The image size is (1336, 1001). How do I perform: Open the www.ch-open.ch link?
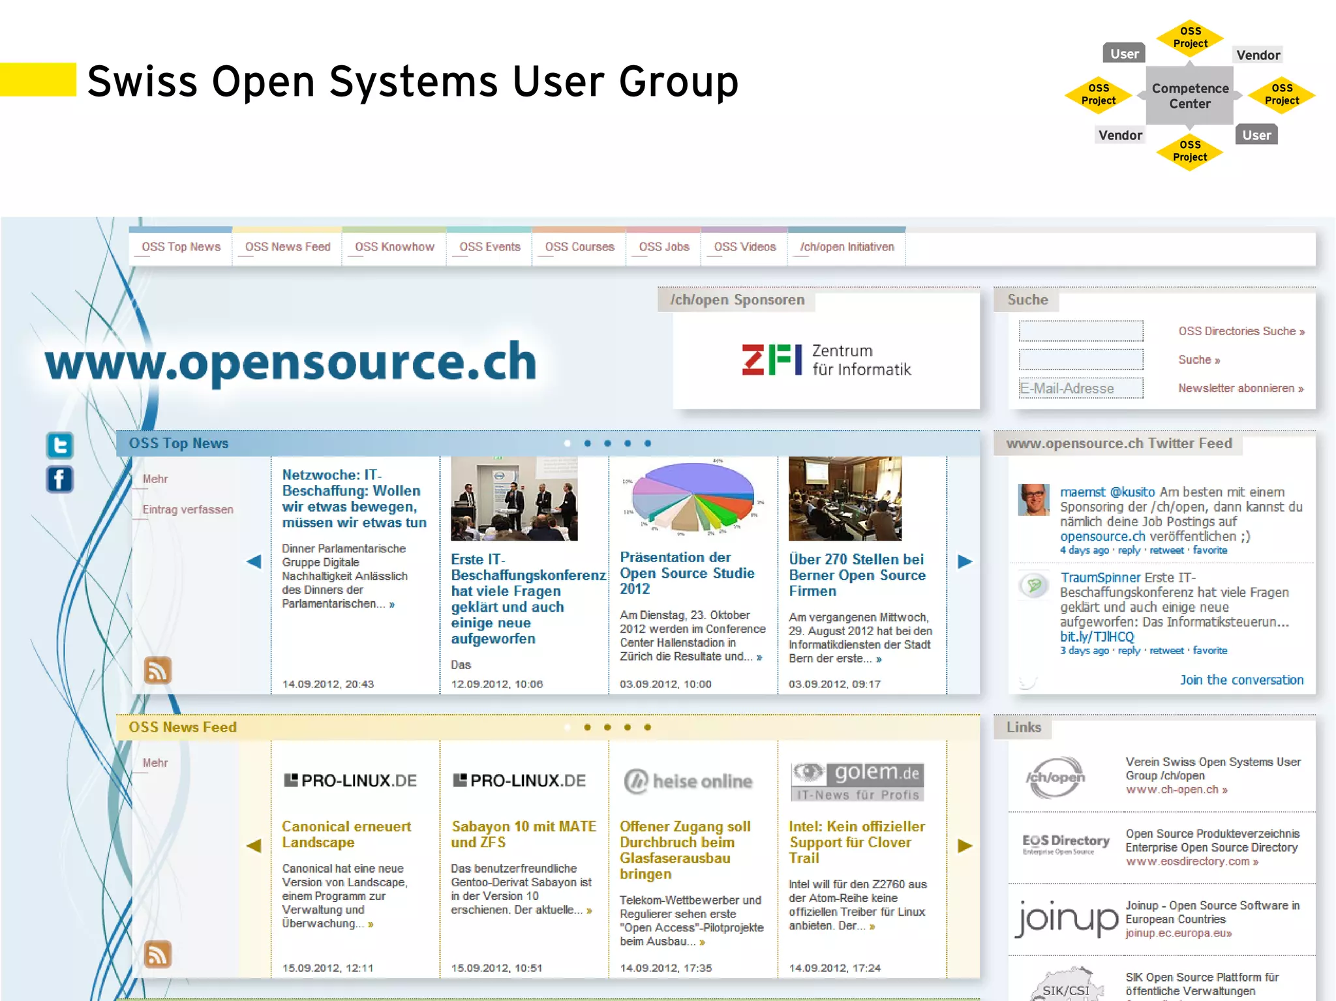[1176, 790]
